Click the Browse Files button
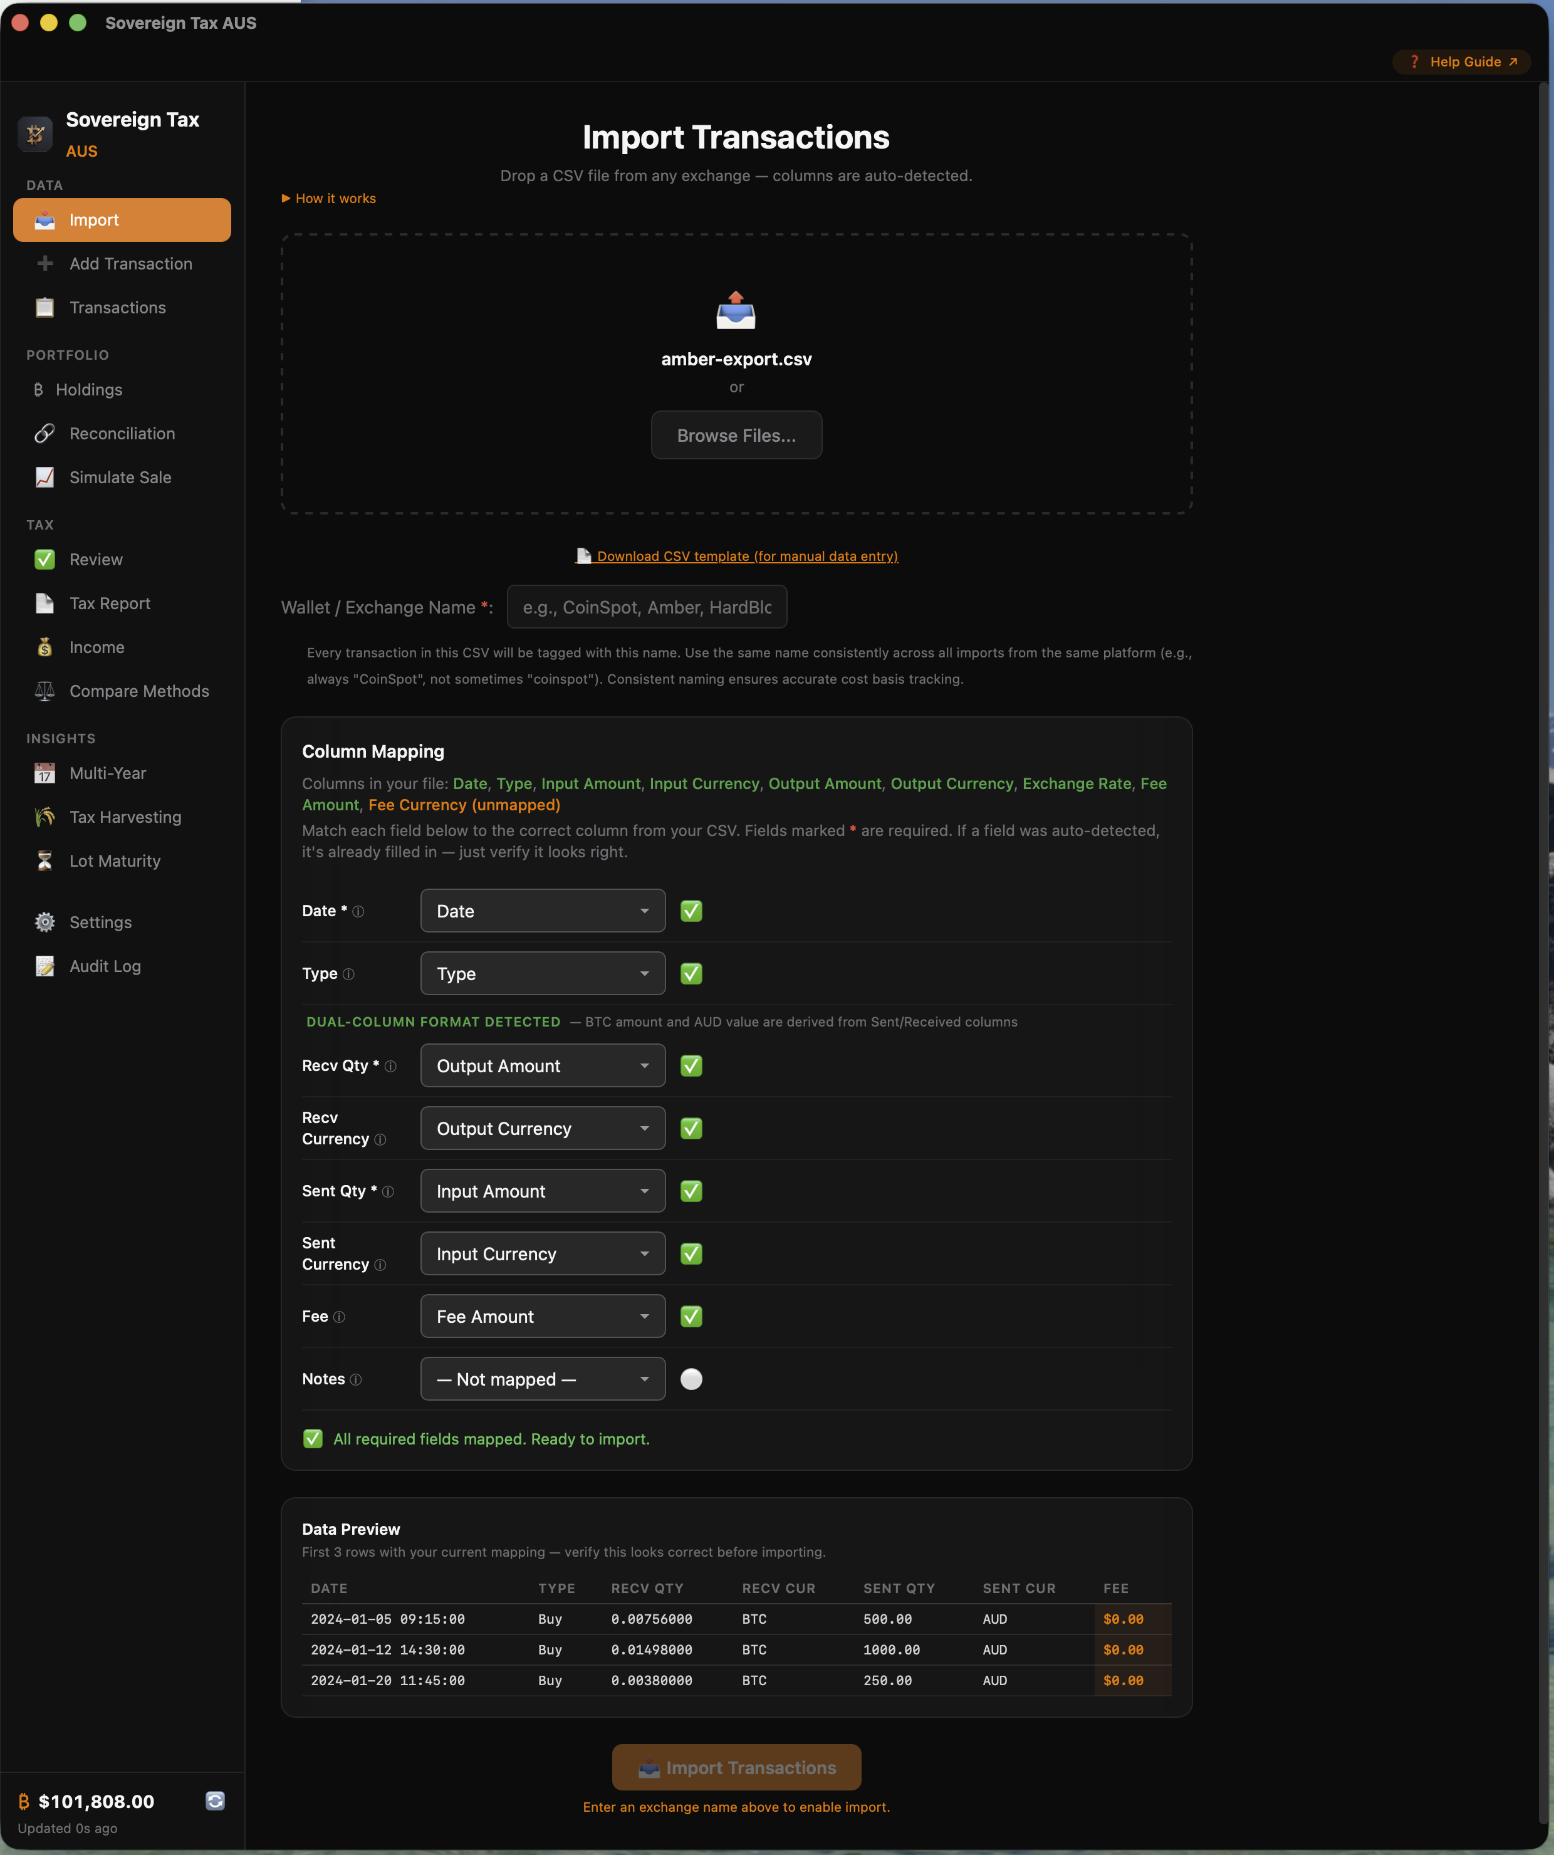Image resolution: width=1554 pixels, height=1855 pixels. point(736,436)
